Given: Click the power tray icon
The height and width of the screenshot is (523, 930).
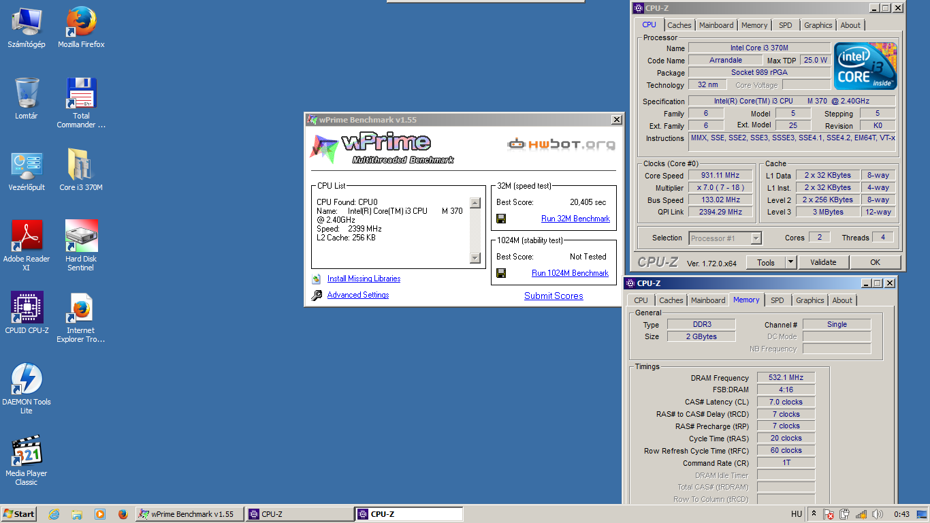Looking at the screenshot, I should tap(845, 514).
